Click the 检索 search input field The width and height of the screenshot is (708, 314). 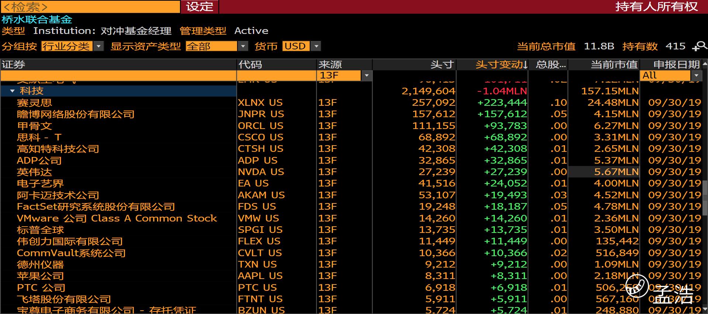[90, 7]
